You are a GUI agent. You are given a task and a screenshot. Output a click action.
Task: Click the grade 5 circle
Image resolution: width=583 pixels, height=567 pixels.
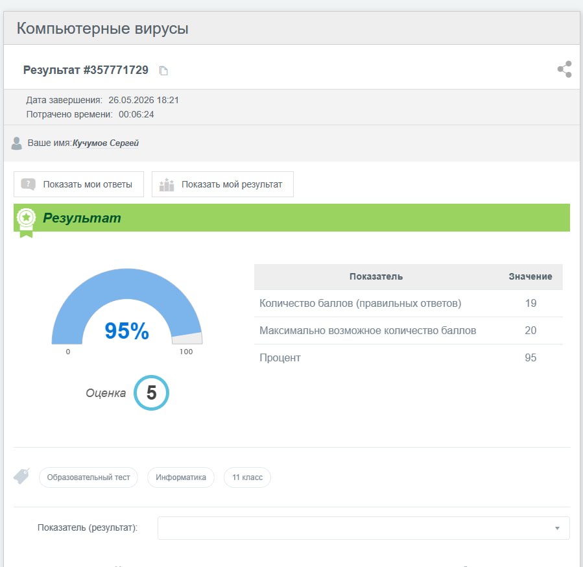point(151,393)
